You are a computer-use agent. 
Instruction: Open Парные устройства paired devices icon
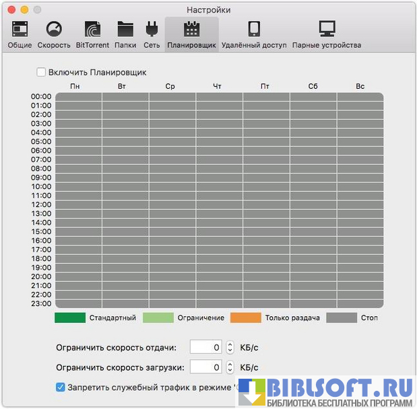[327, 30]
